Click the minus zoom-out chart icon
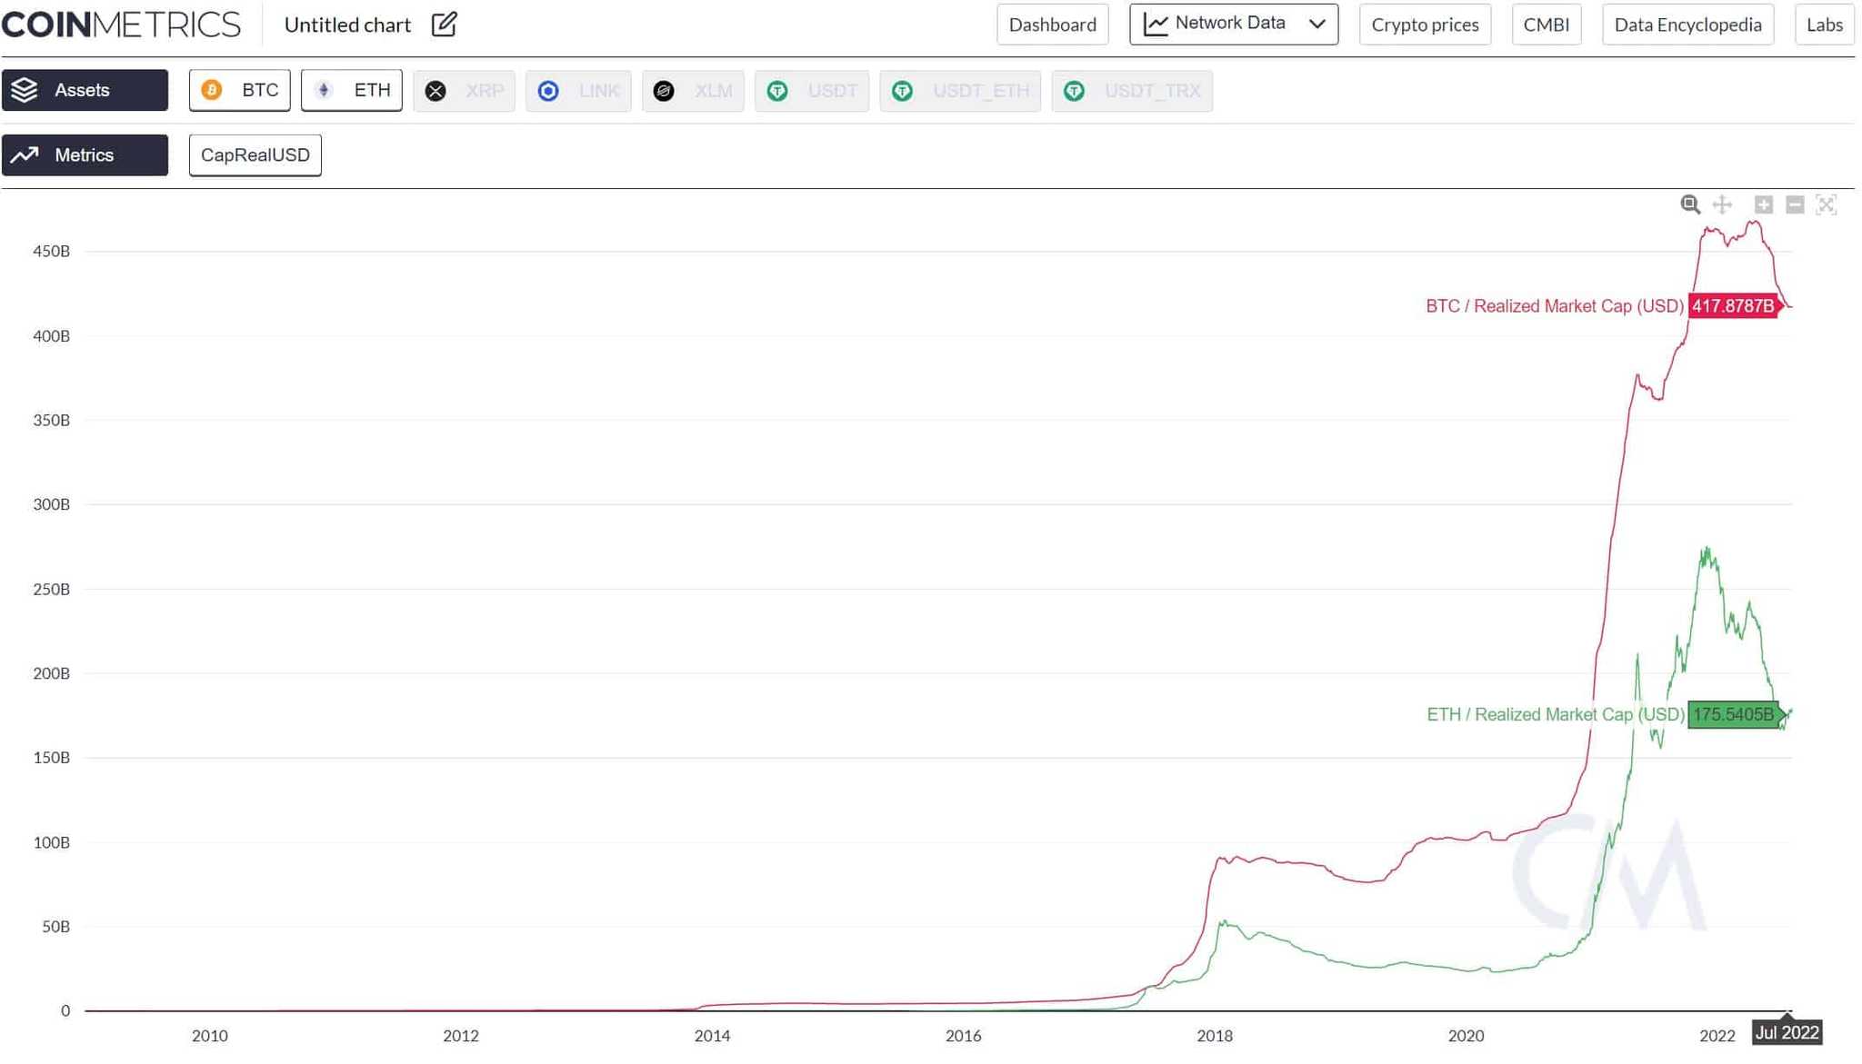The height and width of the screenshot is (1064, 1862). tap(1795, 204)
